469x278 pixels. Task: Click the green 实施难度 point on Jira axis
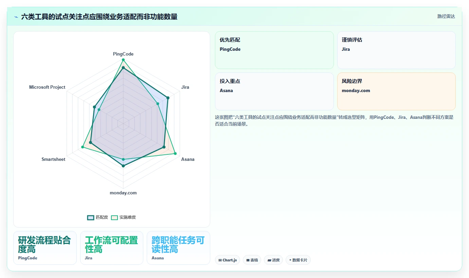coord(158,104)
